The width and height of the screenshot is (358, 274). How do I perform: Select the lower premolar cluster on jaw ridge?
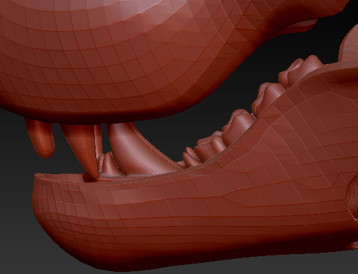pos(210,146)
